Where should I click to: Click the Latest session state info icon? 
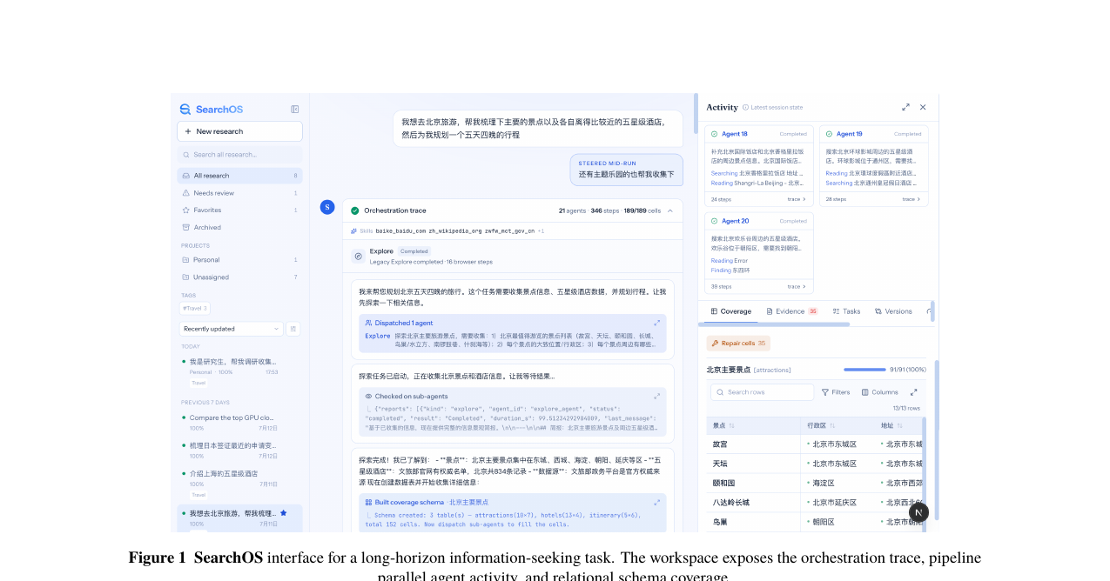click(x=745, y=107)
